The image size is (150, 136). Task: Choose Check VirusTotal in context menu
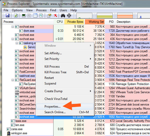click(x=65, y=99)
